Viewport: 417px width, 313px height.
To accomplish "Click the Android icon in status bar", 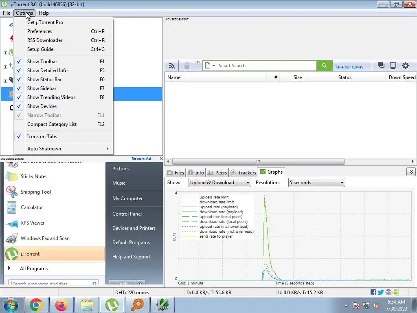I will point(395,292).
